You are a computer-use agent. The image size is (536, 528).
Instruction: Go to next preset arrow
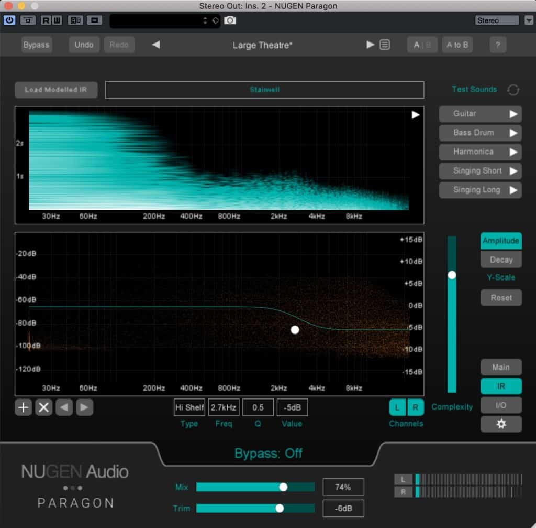tap(370, 45)
